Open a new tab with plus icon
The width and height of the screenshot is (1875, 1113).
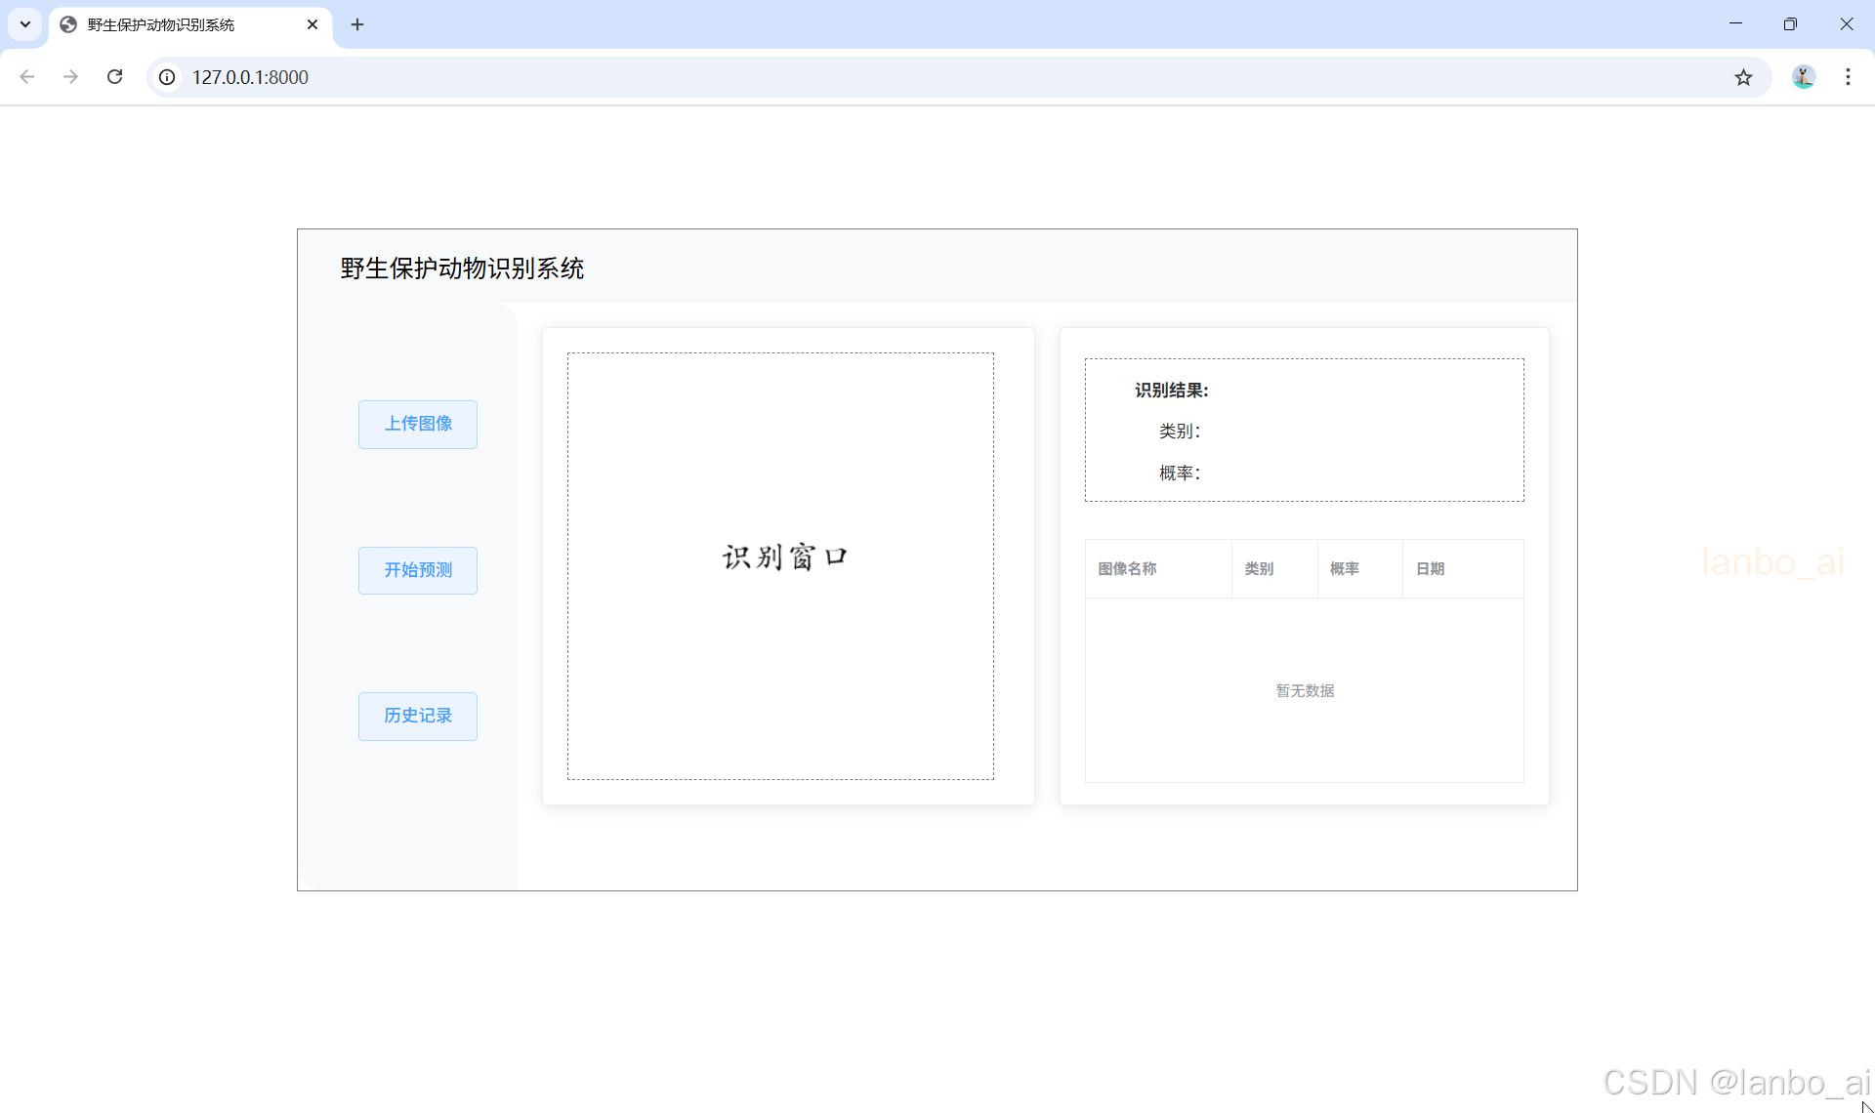coord(357,24)
